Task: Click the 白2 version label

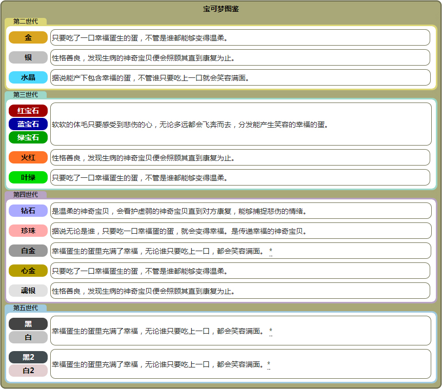Action: [x=28, y=371]
